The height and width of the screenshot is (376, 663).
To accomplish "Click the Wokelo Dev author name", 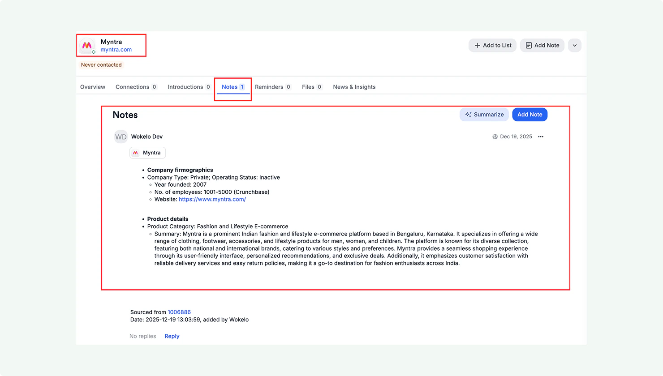I will click(147, 137).
